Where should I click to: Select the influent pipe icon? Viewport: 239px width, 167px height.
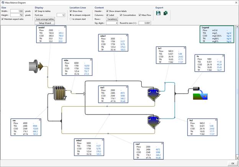pos(36,66)
